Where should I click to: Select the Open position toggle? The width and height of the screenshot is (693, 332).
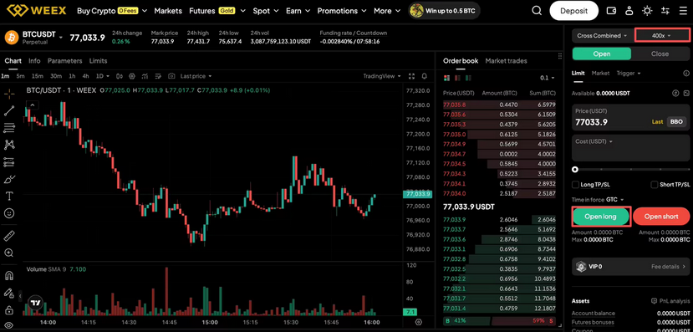602,54
